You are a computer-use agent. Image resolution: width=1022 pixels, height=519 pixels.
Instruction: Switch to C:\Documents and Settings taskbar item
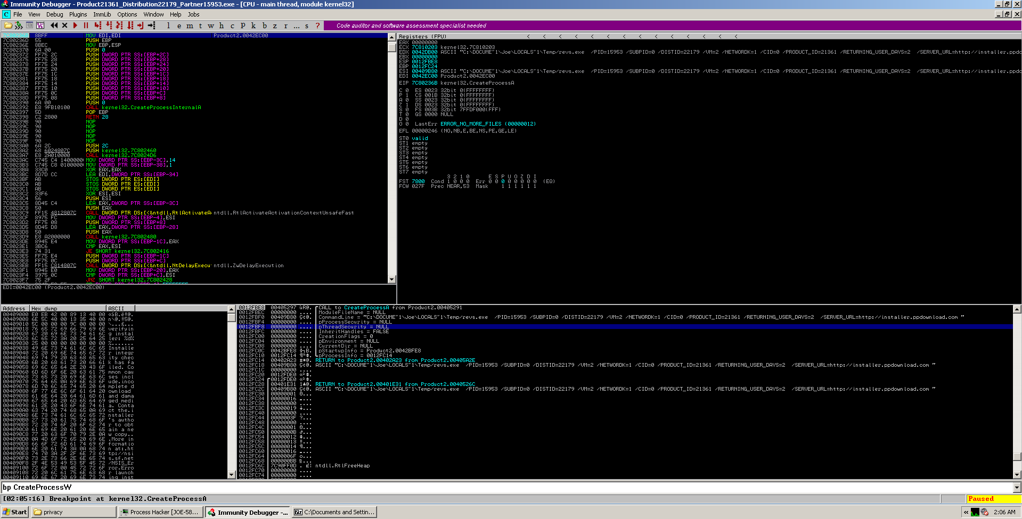point(334,512)
